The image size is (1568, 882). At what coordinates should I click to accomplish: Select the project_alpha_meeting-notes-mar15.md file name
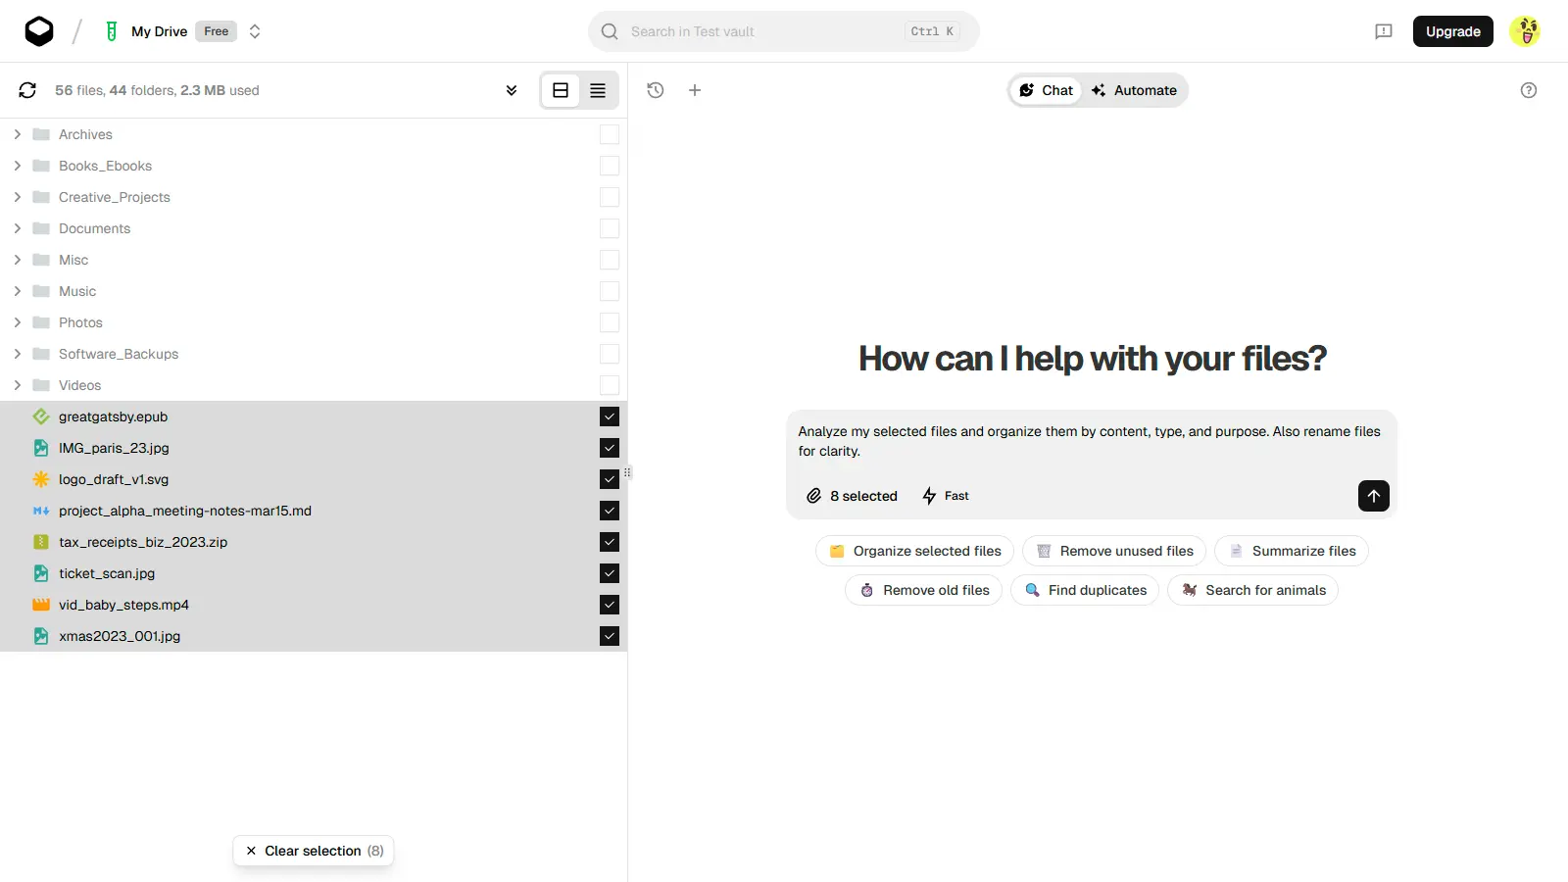(185, 511)
